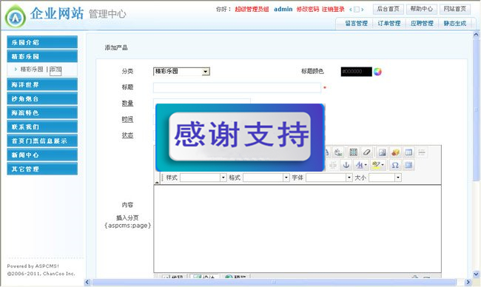Click the insert Flash editor icon

[x=395, y=152]
